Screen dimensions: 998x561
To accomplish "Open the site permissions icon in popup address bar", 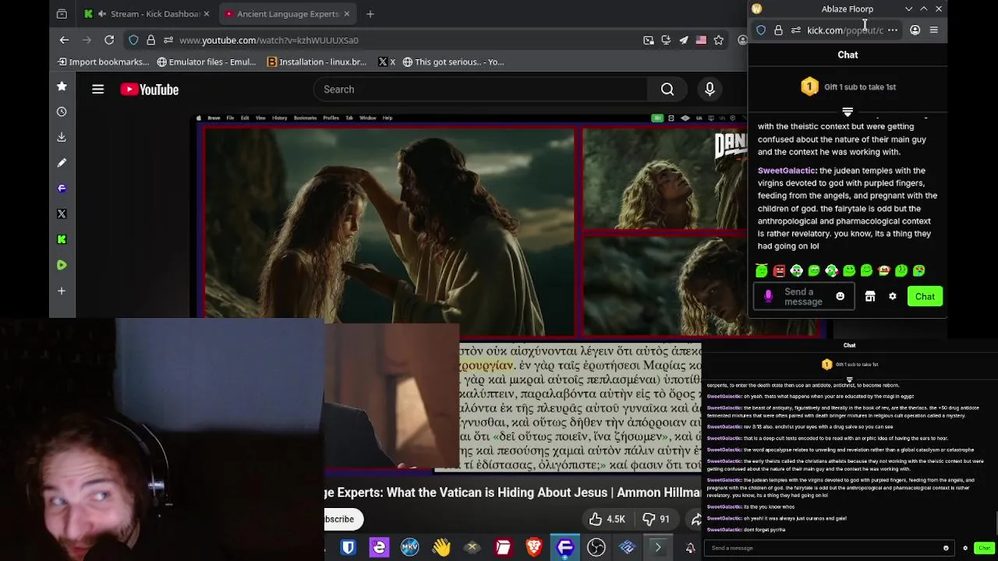I will (x=795, y=30).
